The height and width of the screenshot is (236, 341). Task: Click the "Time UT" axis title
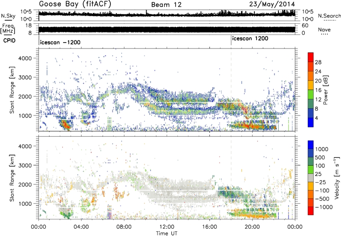coord(167,233)
